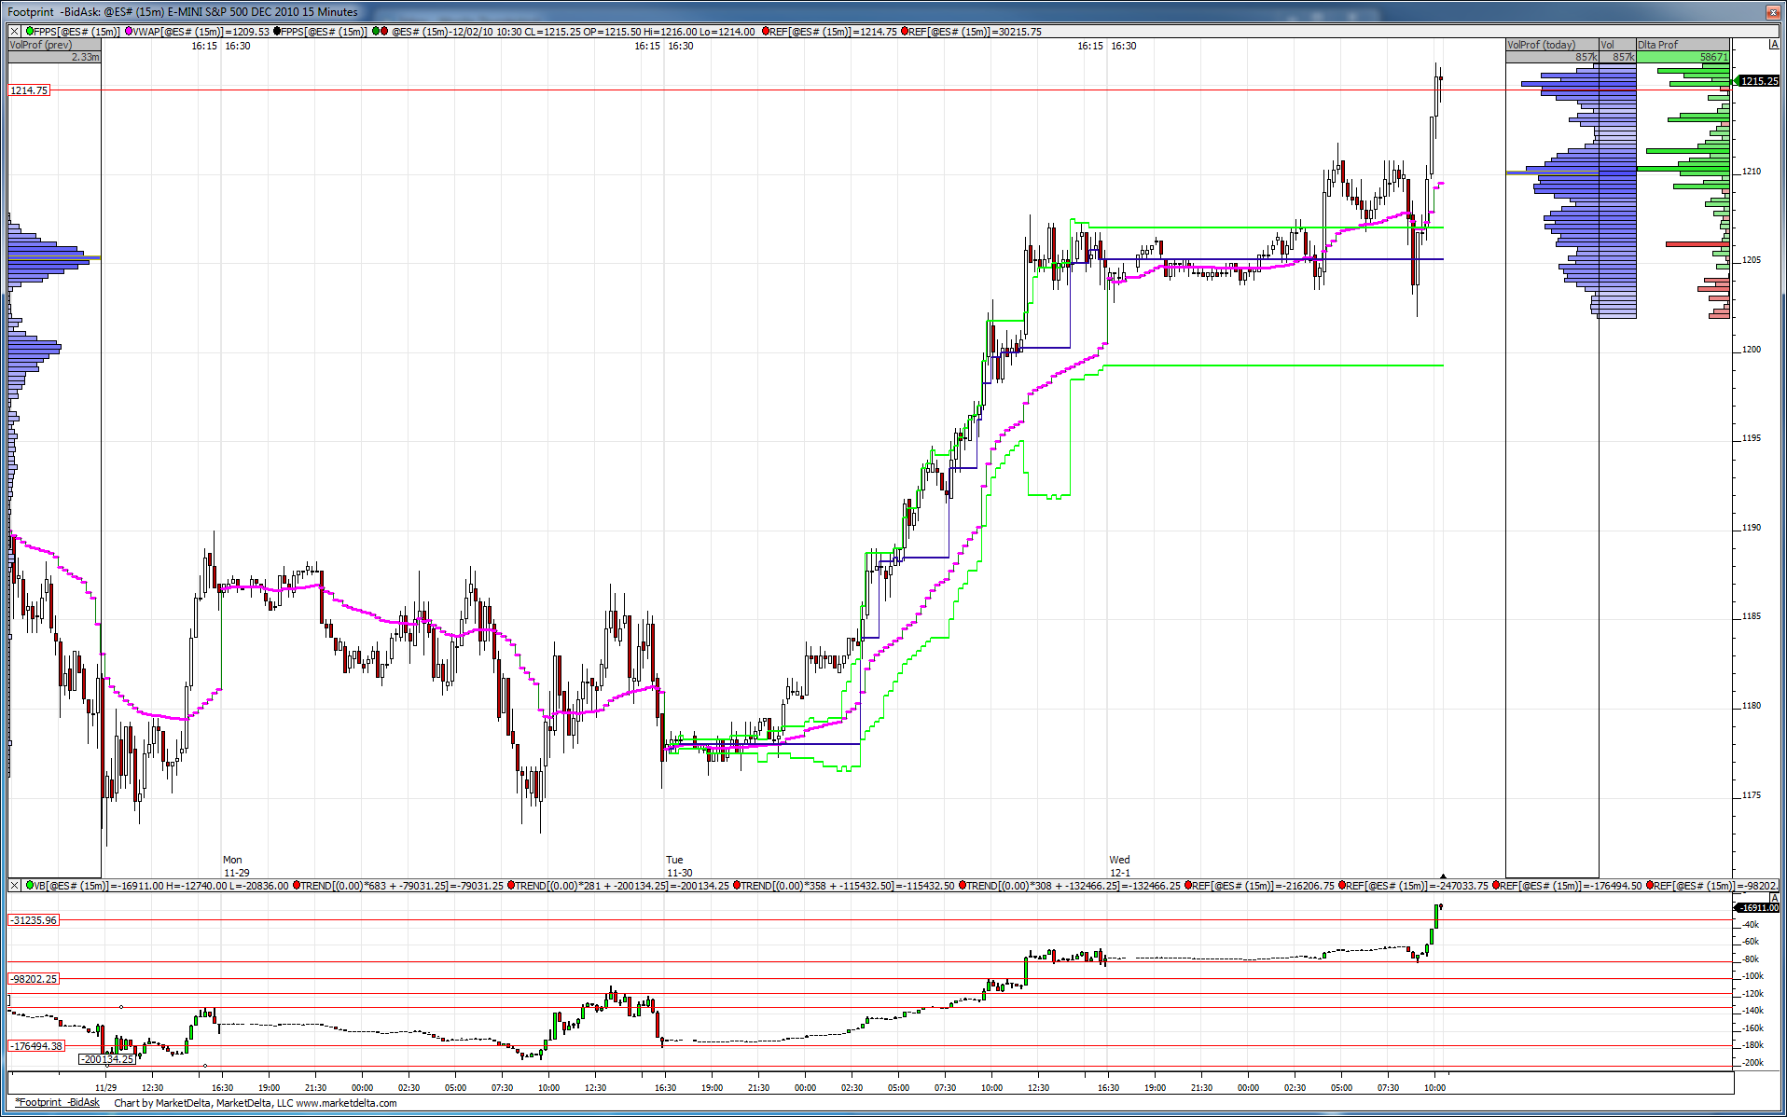Click the -176494.38 reference line label
The height and width of the screenshot is (1117, 1787).
tap(37, 1046)
